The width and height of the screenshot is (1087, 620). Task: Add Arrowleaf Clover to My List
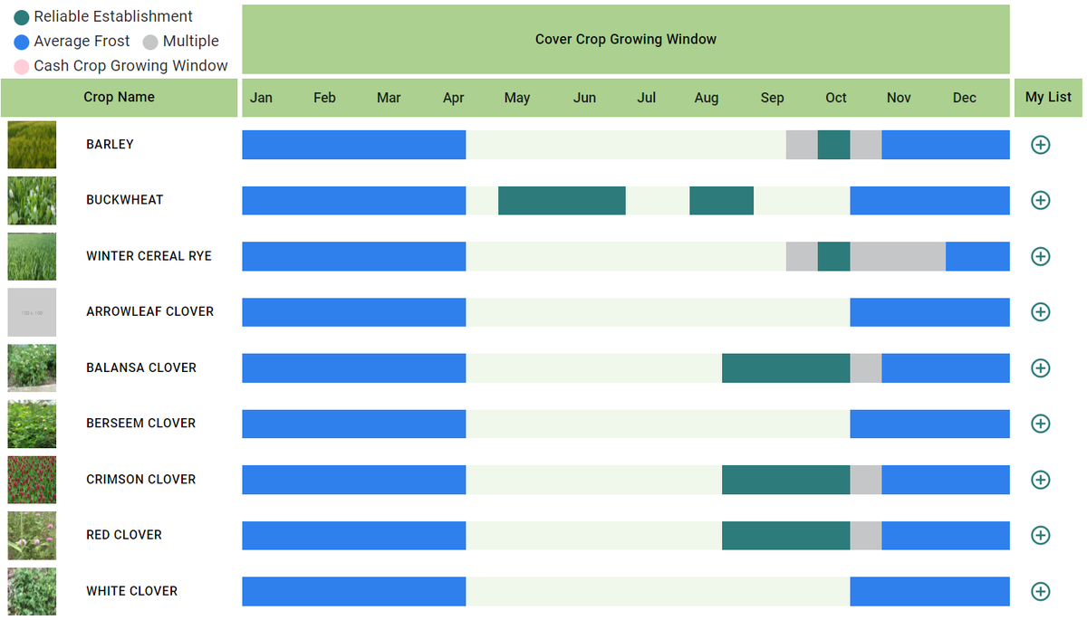1040,311
